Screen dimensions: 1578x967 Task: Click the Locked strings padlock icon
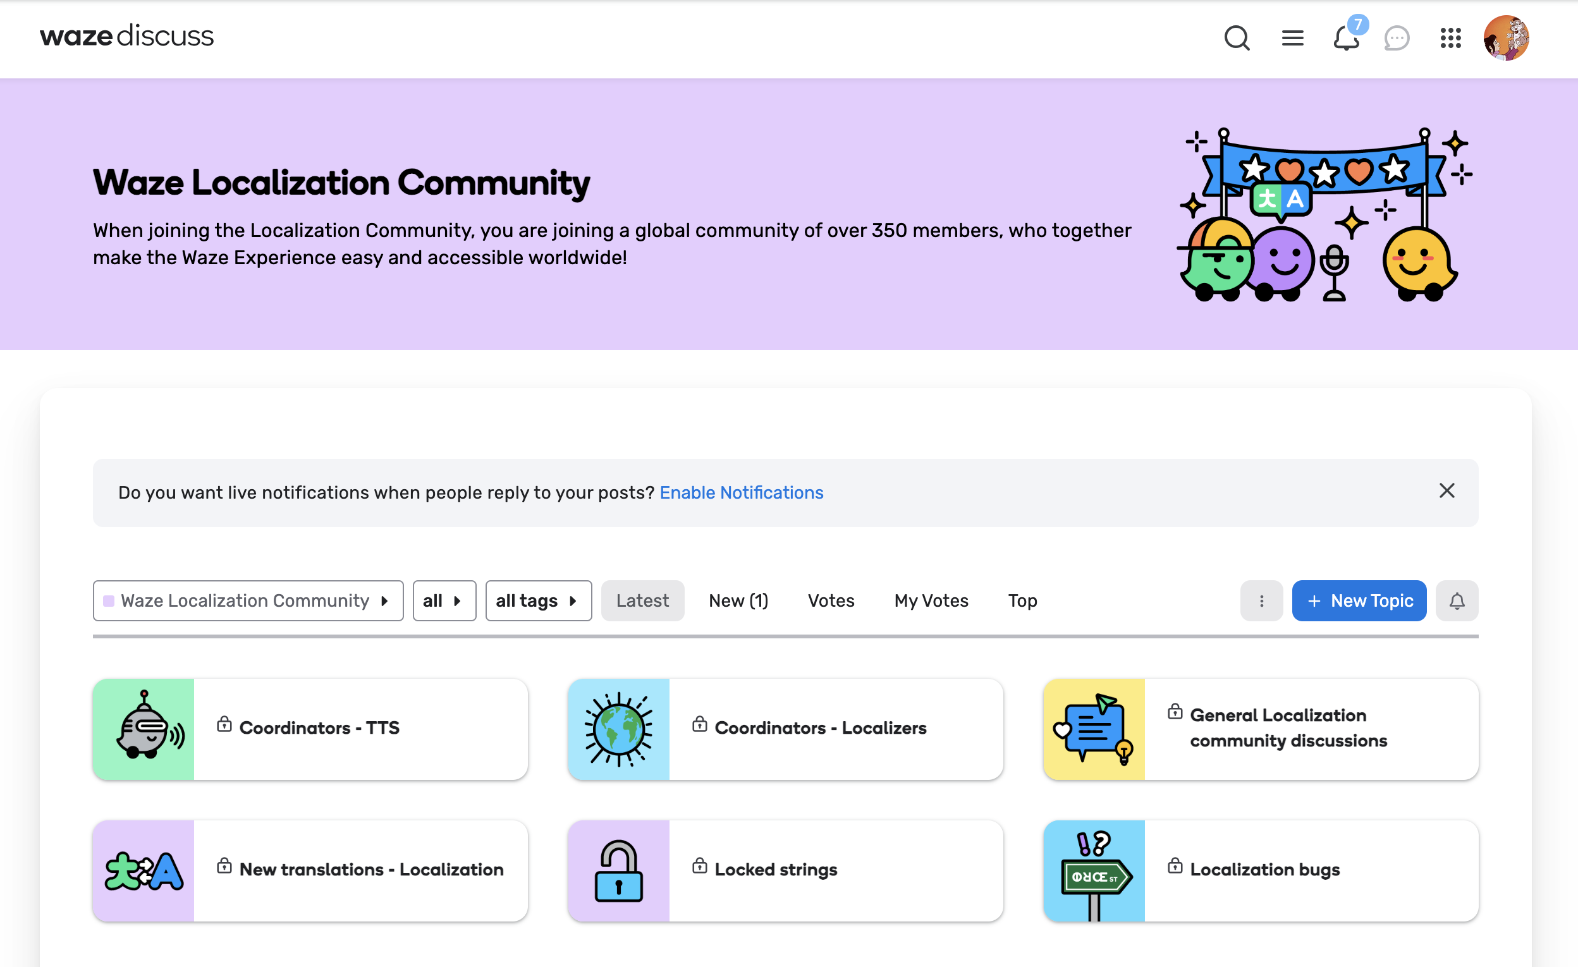click(619, 871)
